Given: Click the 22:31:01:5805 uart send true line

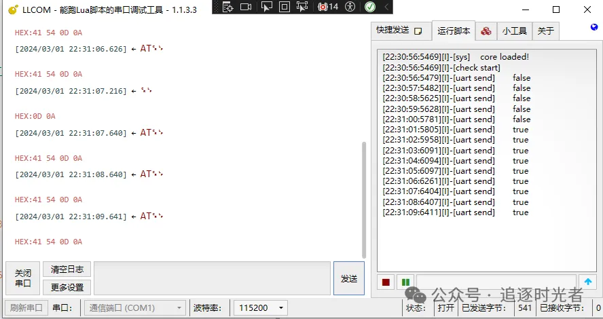Looking at the screenshot, I should (x=456, y=130).
